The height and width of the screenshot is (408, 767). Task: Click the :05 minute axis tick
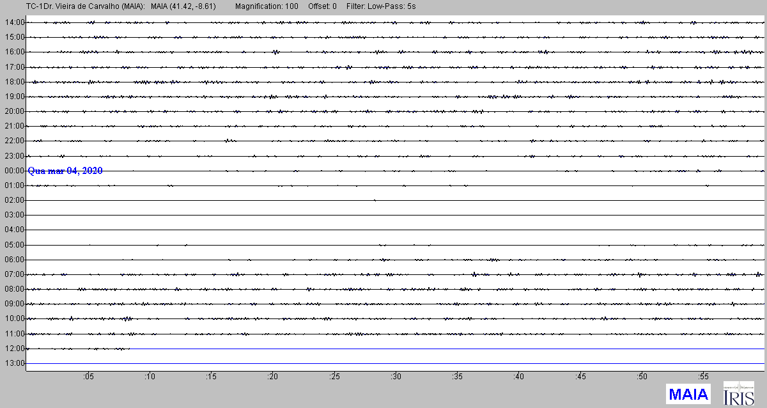(88, 376)
